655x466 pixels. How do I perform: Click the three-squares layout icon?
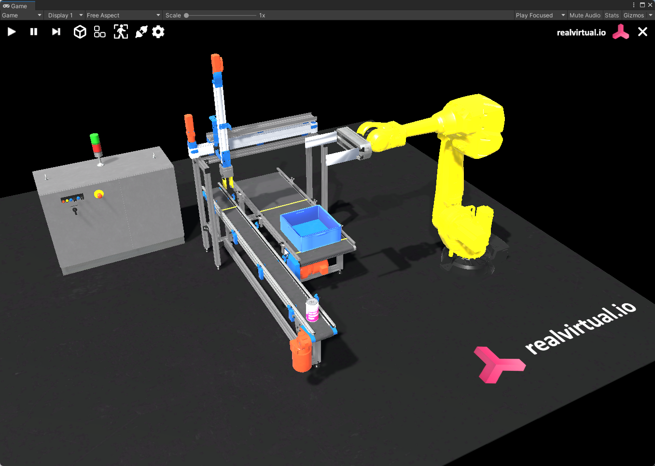click(x=100, y=32)
